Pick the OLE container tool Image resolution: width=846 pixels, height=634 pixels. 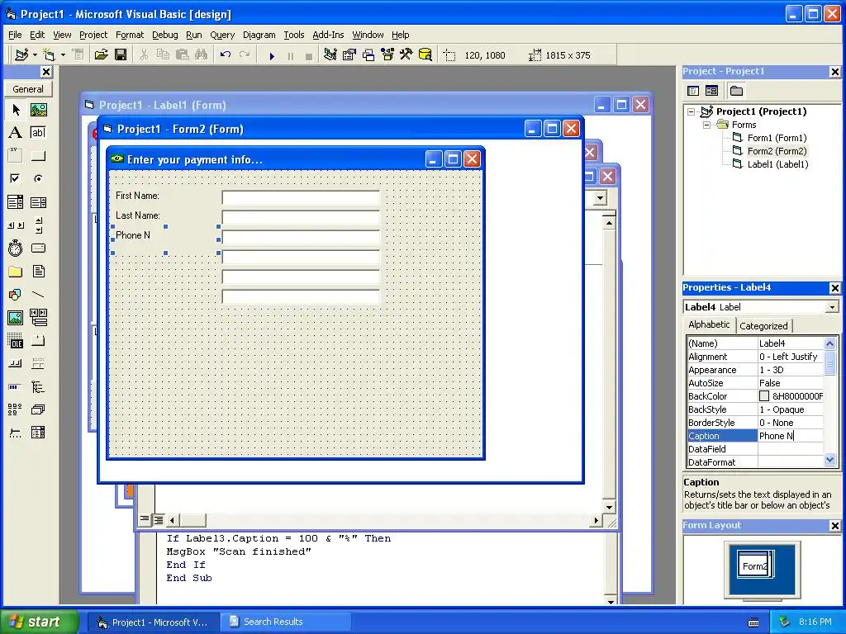click(x=15, y=341)
